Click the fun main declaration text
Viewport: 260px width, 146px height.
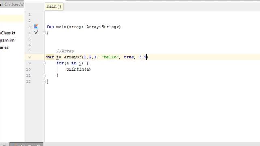(84, 27)
